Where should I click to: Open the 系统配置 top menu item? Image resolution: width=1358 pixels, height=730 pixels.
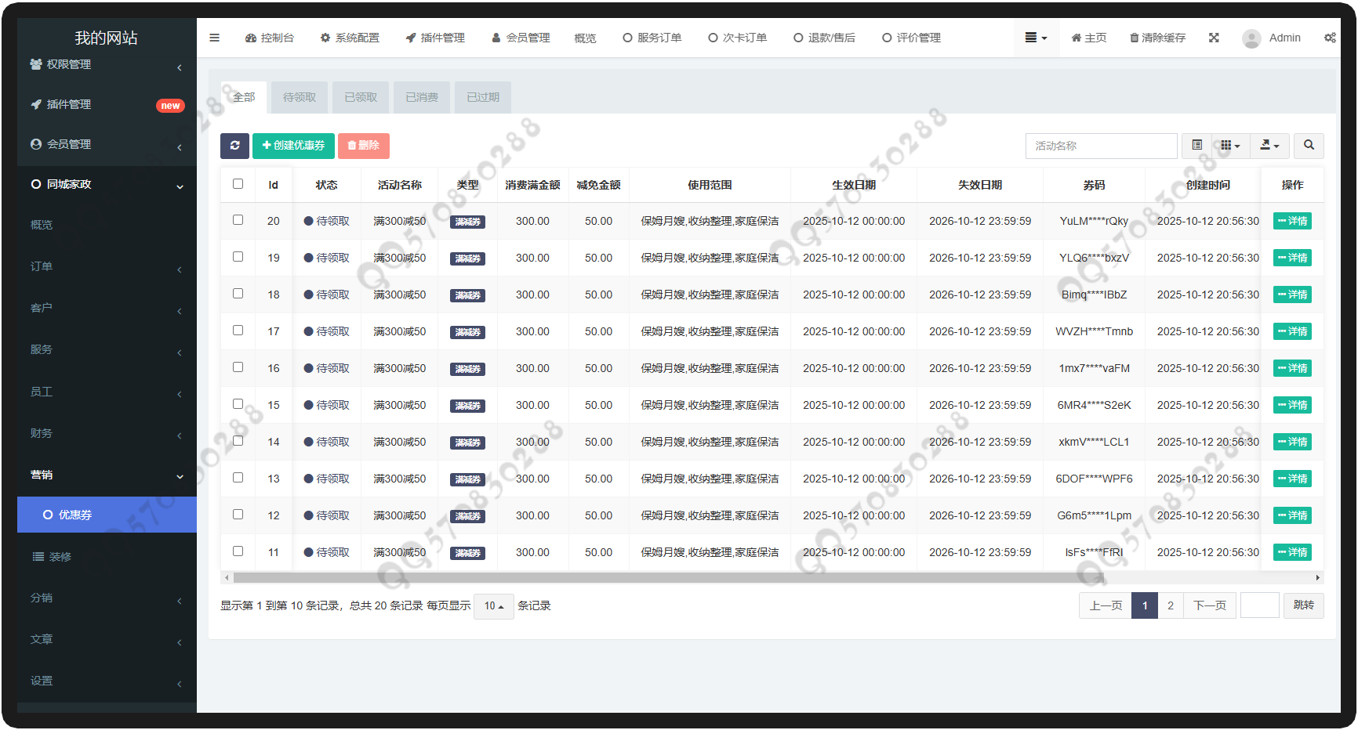350,38
